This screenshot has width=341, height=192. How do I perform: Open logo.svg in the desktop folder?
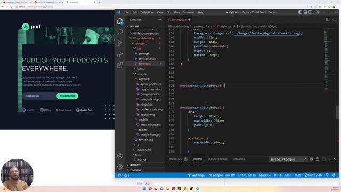point(146,105)
